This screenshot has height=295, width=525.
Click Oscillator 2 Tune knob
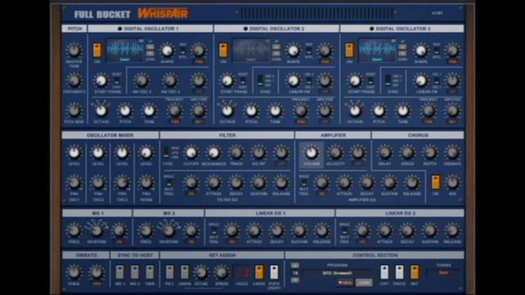tap(276, 111)
